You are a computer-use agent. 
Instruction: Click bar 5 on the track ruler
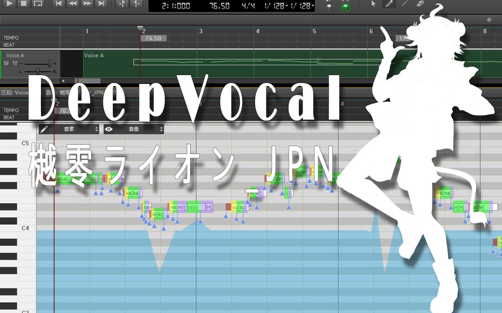[x=314, y=31]
